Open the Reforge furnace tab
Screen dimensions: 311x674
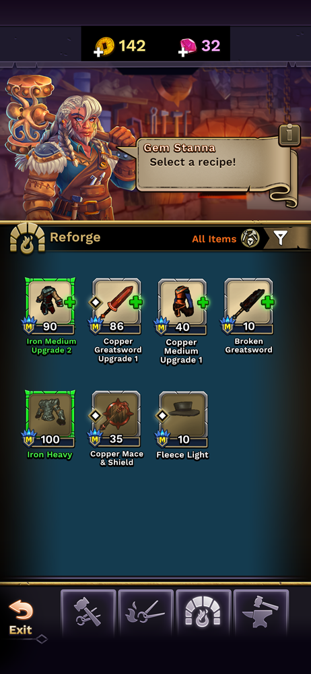click(x=203, y=613)
